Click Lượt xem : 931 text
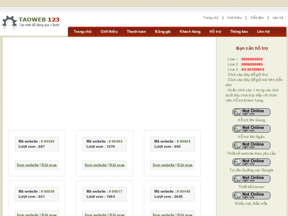 pyautogui.click(x=32, y=197)
